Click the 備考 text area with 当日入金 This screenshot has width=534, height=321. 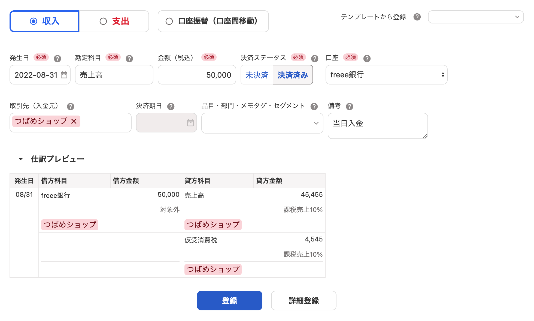[x=378, y=126]
